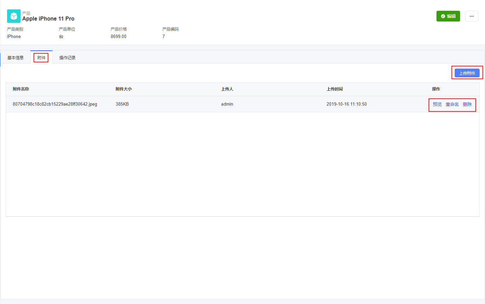Click the 产品单位 field label
The height and width of the screenshot is (304, 485).
tap(67, 29)
